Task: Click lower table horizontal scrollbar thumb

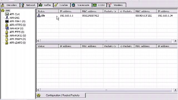Action: (106, 90)
